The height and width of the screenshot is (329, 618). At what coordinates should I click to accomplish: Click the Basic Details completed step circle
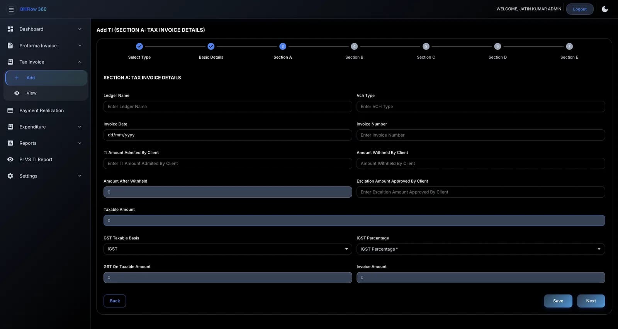(211, 46)
